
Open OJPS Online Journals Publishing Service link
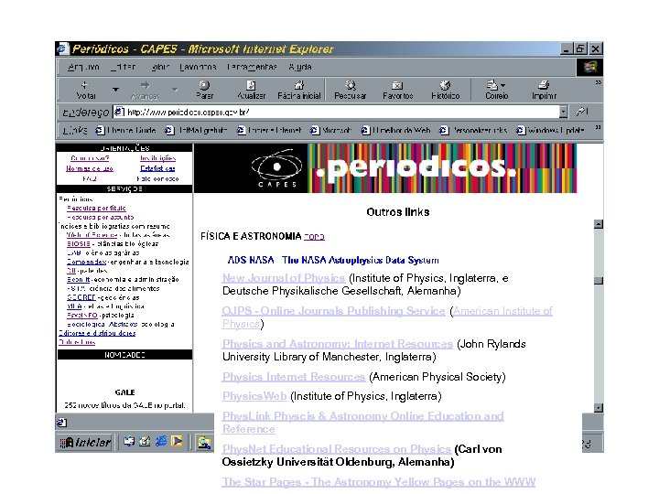pos(333,311)
